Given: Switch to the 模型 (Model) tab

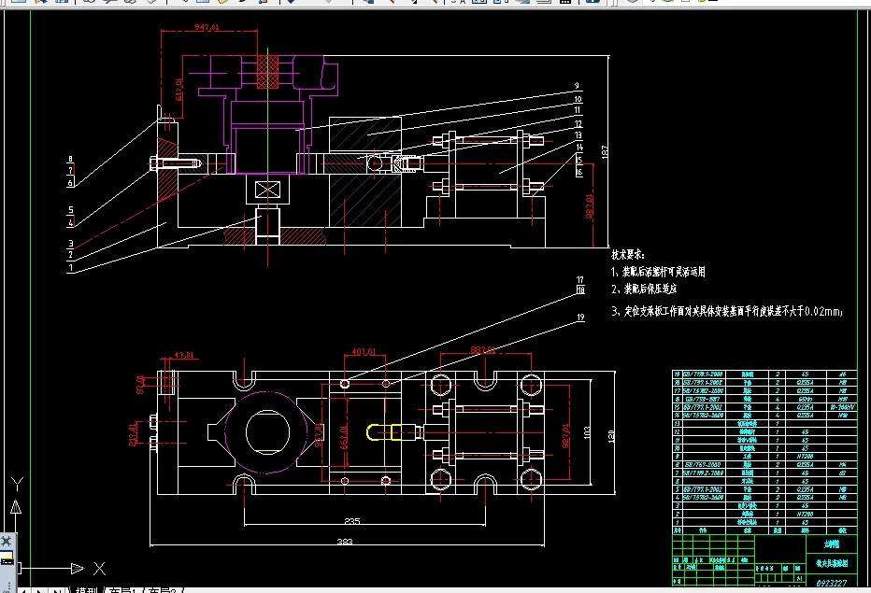Looking at the screenshot, I should click(87, 590).
